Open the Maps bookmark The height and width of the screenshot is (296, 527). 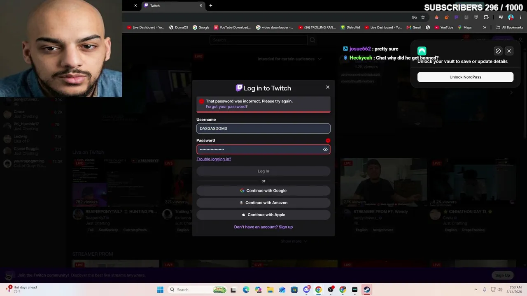[465, 28]
